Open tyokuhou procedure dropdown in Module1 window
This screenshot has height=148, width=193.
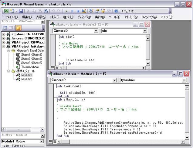(184, 80)
